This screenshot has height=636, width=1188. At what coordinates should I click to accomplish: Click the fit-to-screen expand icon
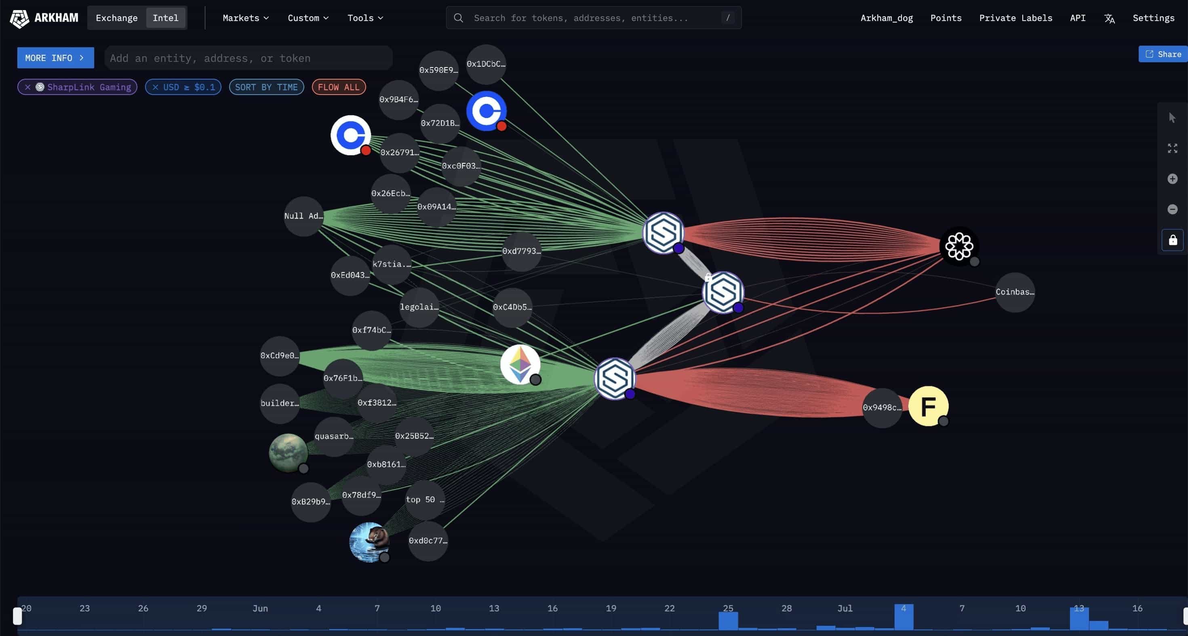click(1172, 149)
